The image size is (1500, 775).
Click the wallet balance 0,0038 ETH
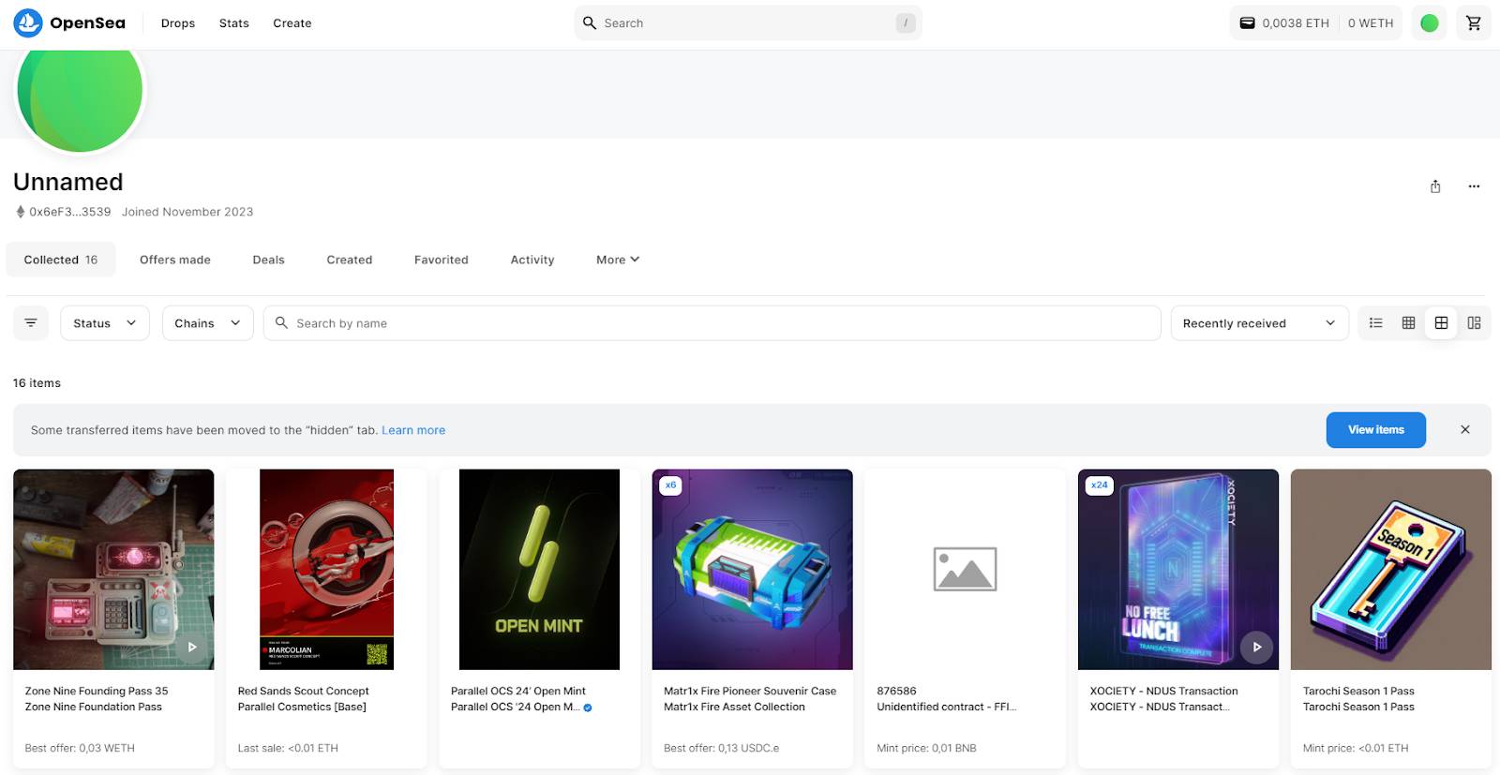pos(1283,22)
